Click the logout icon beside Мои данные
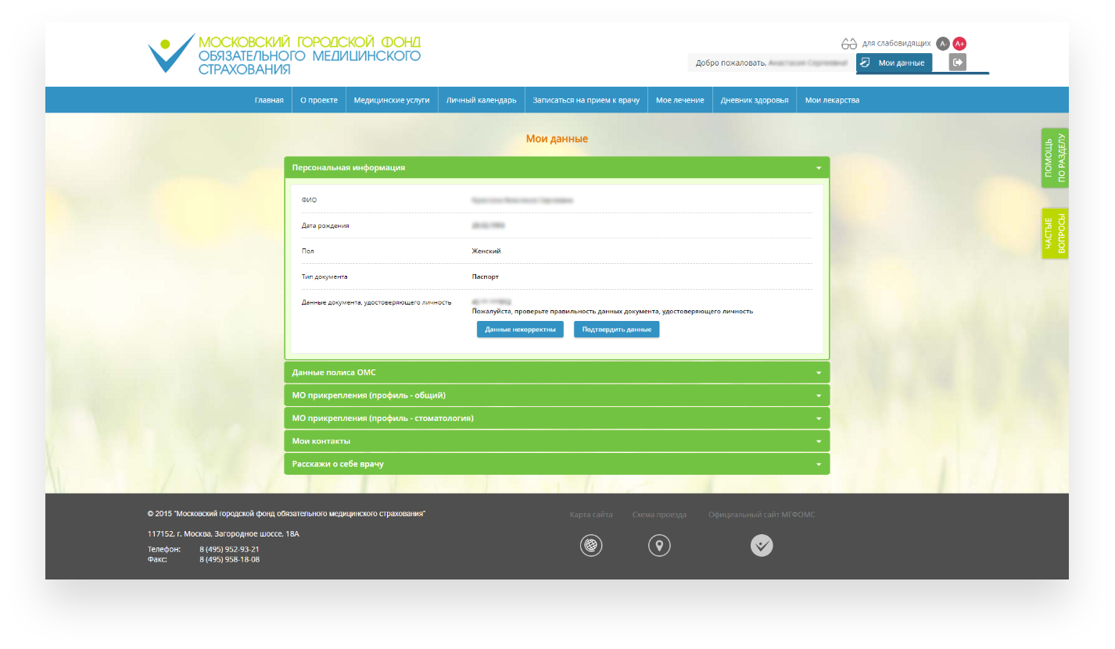The image size is (1115, 649). click(x=957, y=62)
